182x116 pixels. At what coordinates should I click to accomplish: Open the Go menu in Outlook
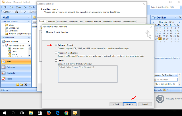tap(25, 7)
